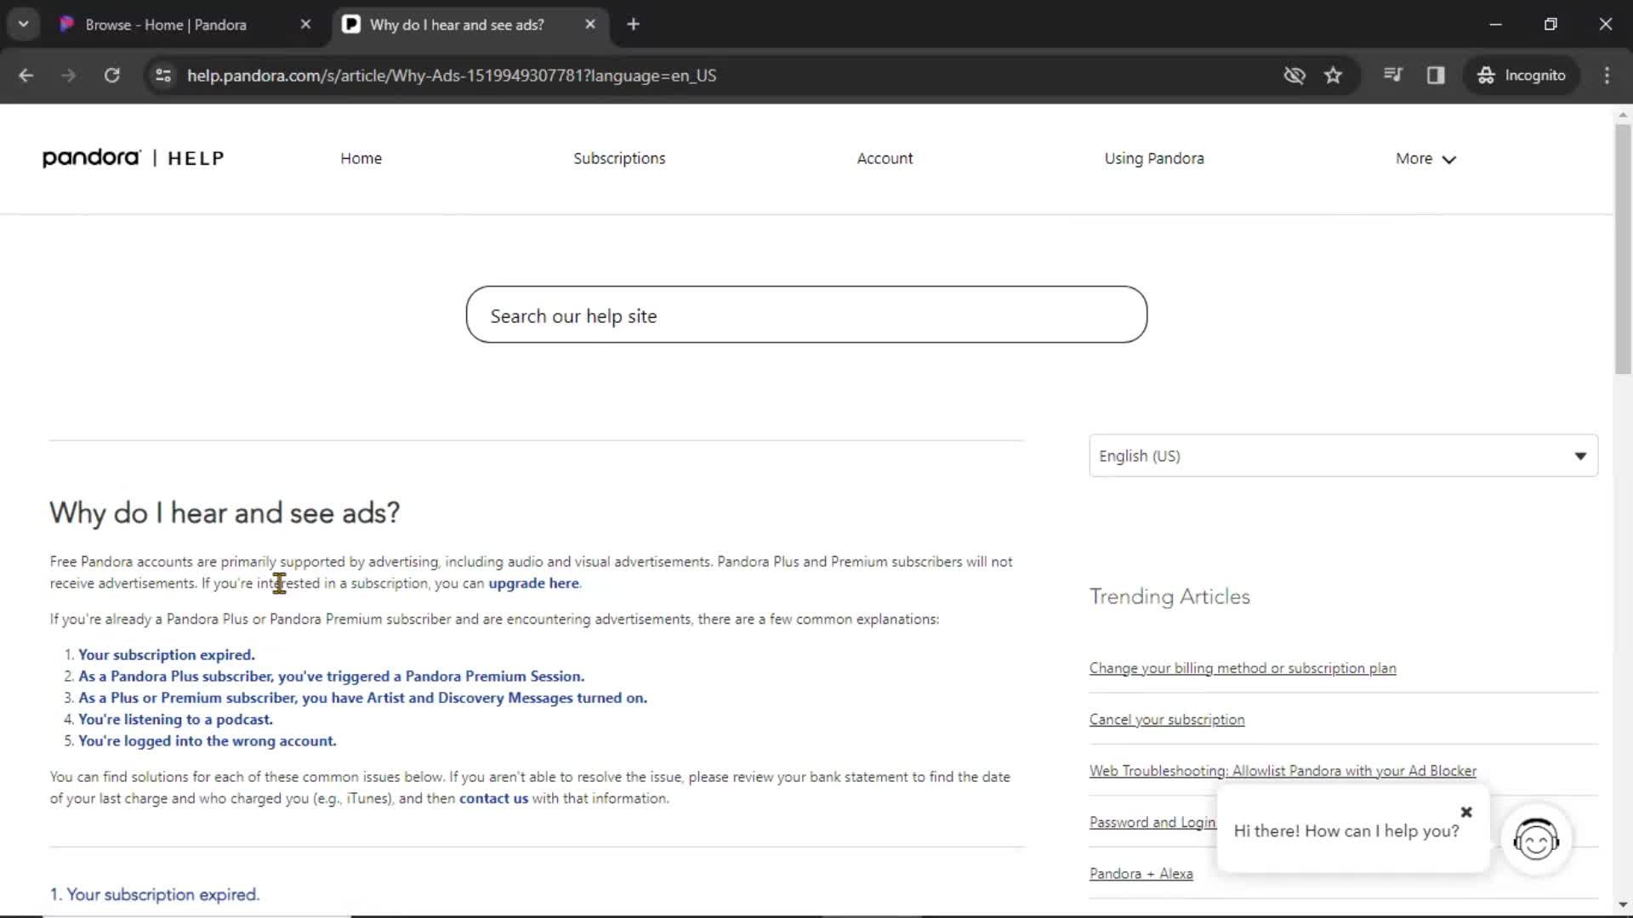
Task: Click the browser back arrow
Action: coord(26,76)
